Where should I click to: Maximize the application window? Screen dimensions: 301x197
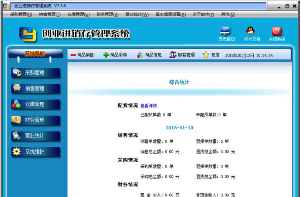287,6
